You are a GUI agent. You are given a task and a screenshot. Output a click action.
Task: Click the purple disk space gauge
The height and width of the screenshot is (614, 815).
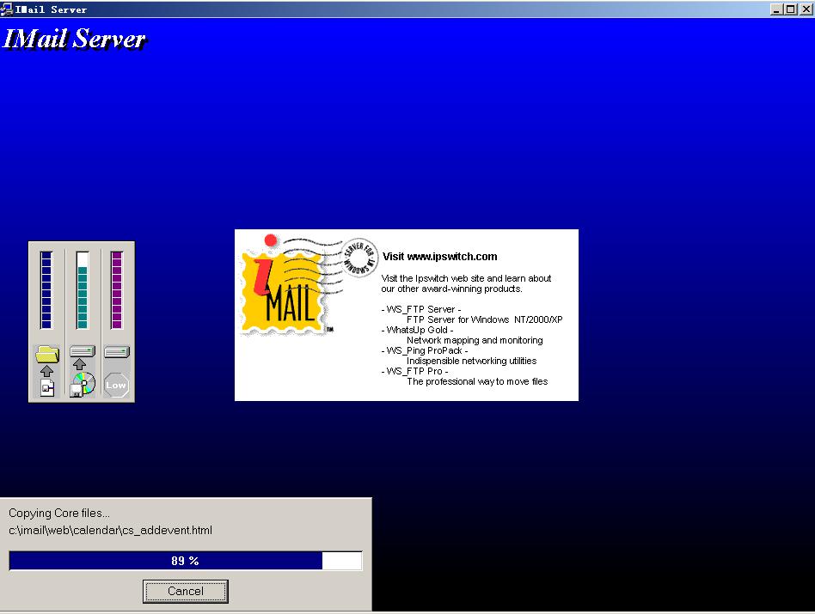click(x=117, y=289)
